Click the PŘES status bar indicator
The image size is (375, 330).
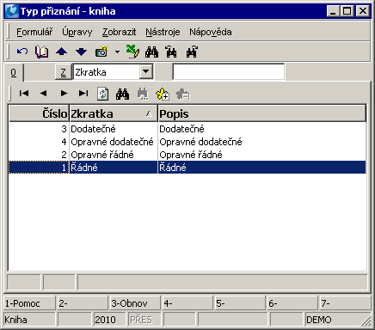pos(144,320)
